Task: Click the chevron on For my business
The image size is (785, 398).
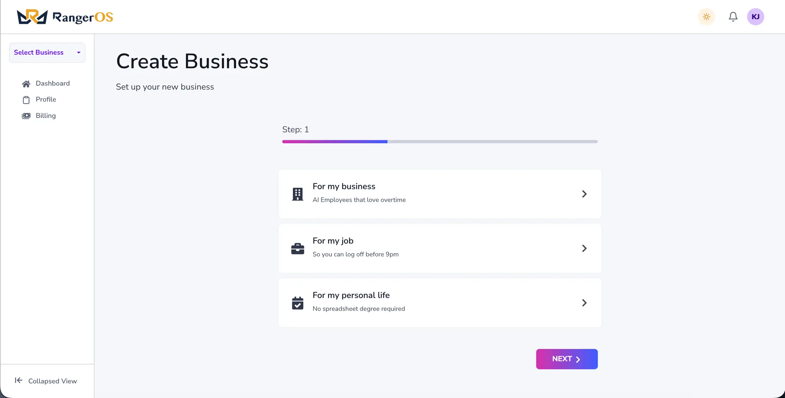Action: tap(584, 194)
